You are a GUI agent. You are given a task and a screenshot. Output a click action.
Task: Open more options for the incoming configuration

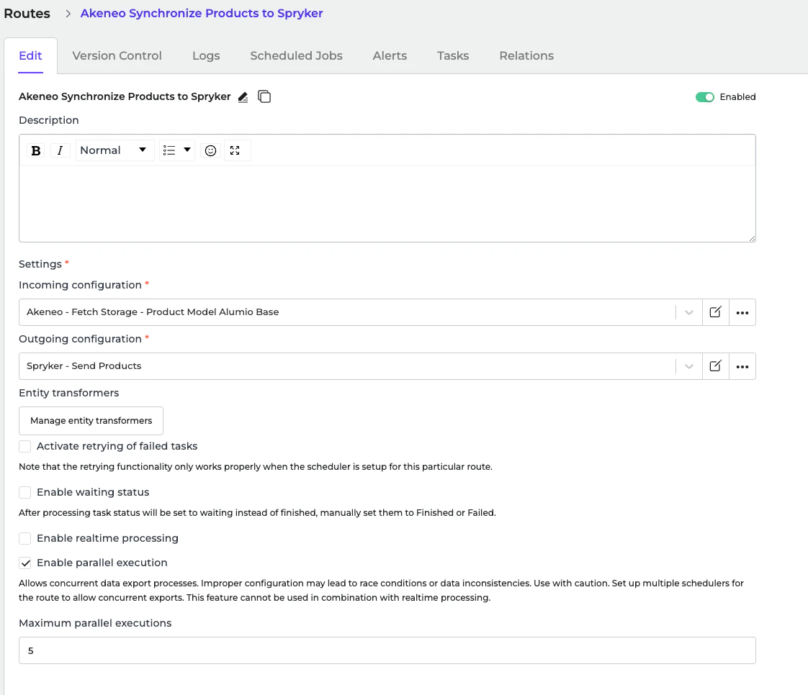742,312
